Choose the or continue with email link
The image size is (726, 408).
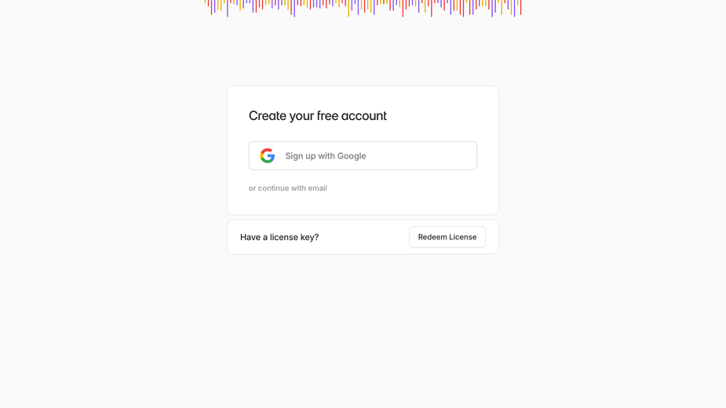(x=287, y=188)
